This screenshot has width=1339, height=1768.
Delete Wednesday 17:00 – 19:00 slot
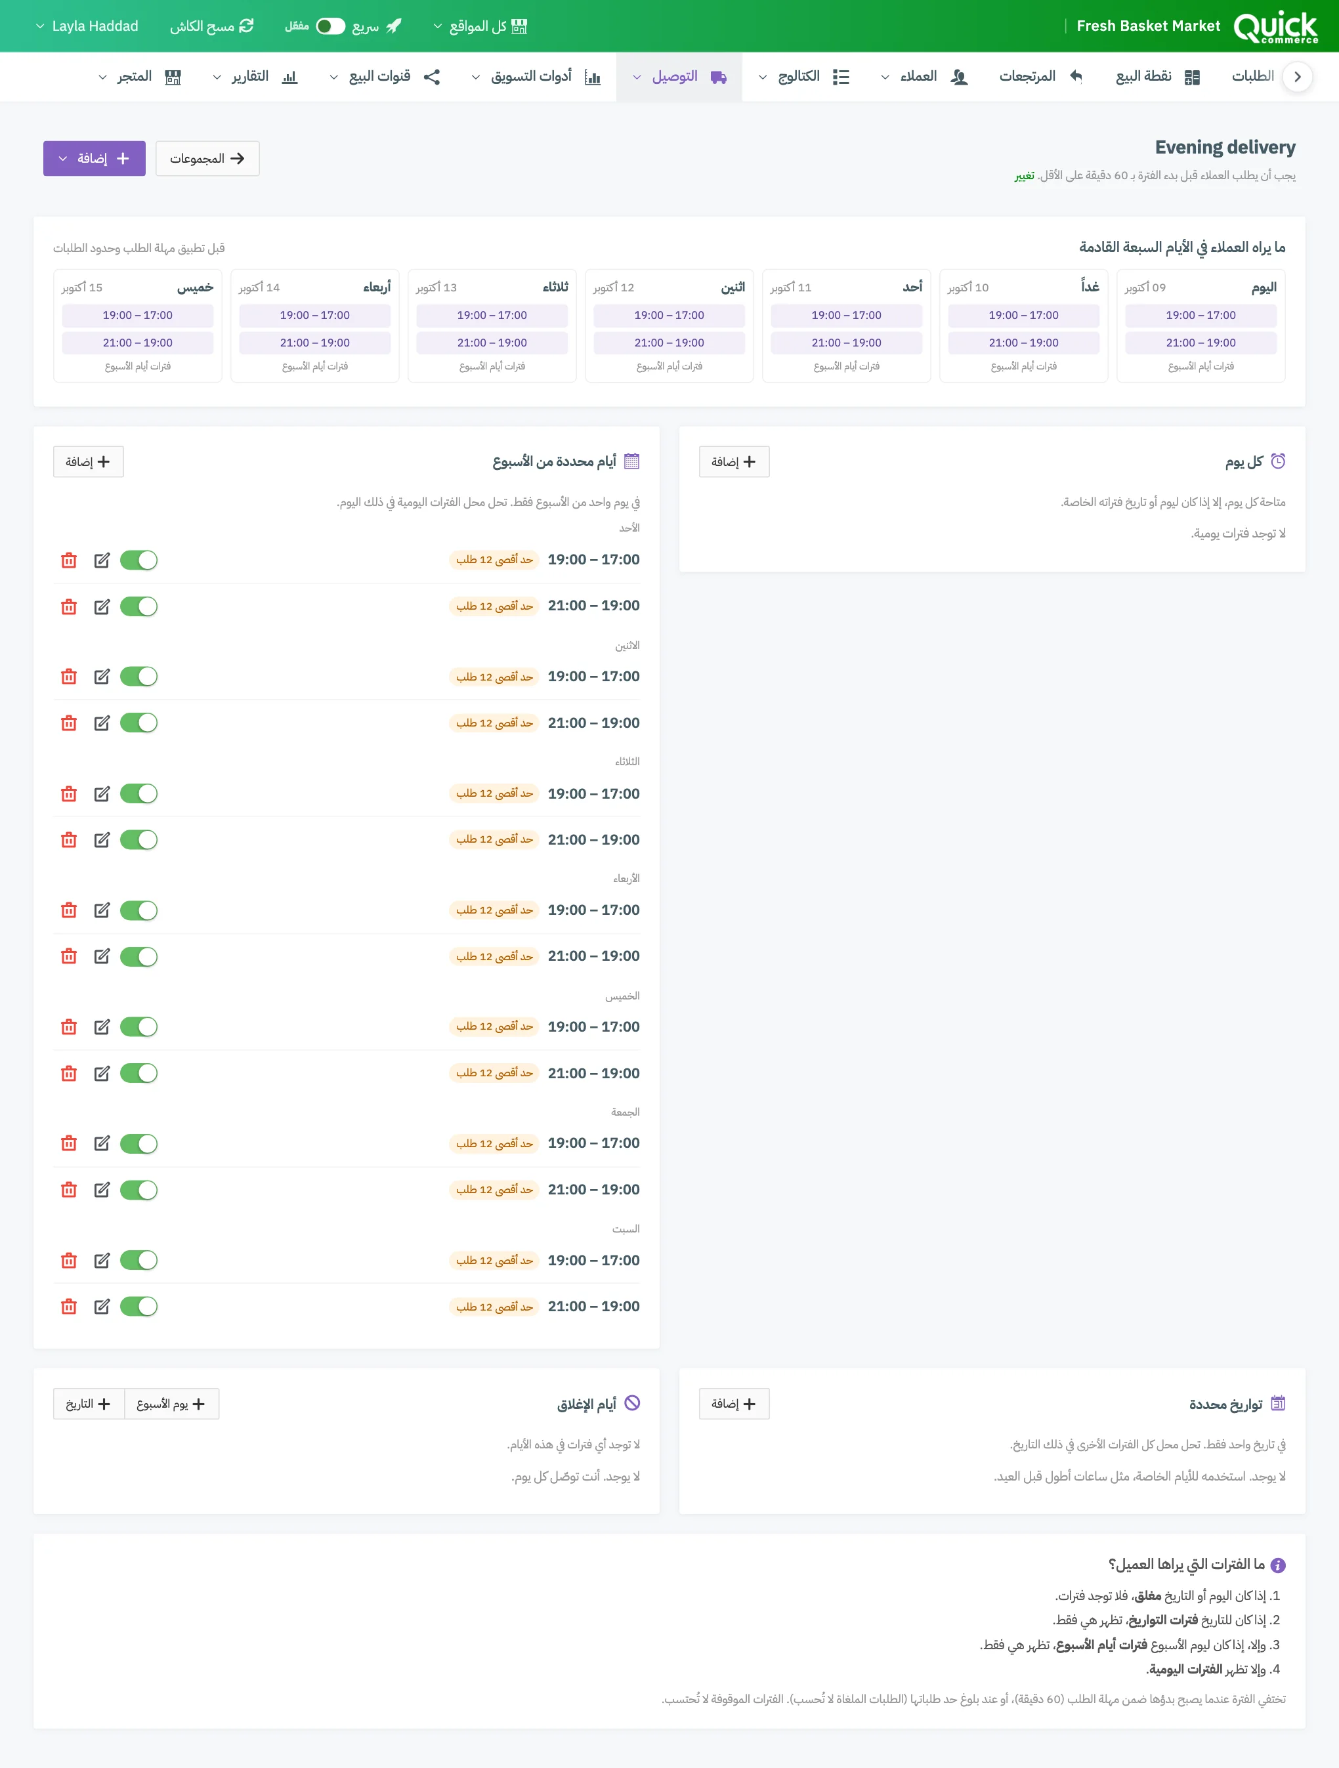pos(69,910)
